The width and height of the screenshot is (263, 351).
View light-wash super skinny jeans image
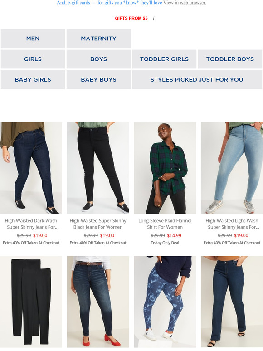(232, 168)
